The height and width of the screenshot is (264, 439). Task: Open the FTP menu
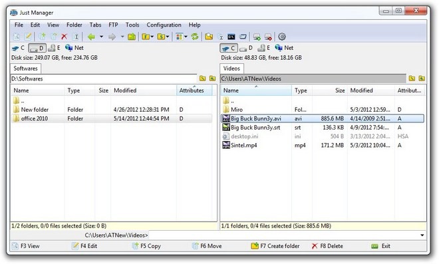pyautogui.click(x=113, y=25)
